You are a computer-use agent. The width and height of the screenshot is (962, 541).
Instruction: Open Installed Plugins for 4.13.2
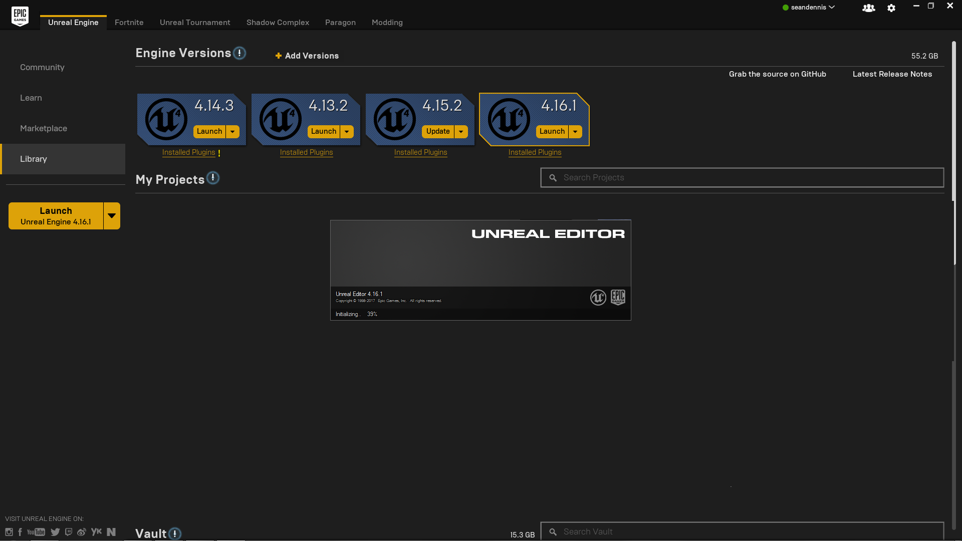pyautogui.click(x=306, y=152)
